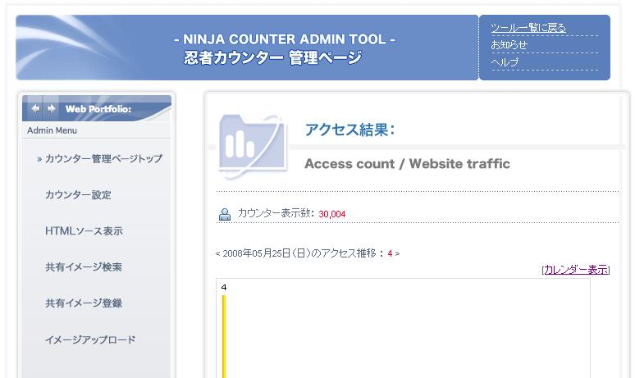Show カレンダー表示 calendar view

pyautogui.click(x=576, y=270)
